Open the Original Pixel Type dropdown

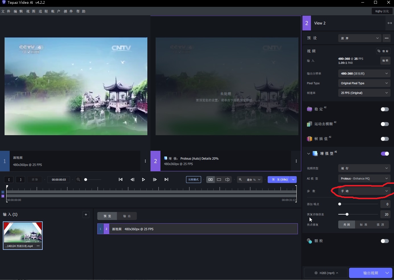click(364, 83)
